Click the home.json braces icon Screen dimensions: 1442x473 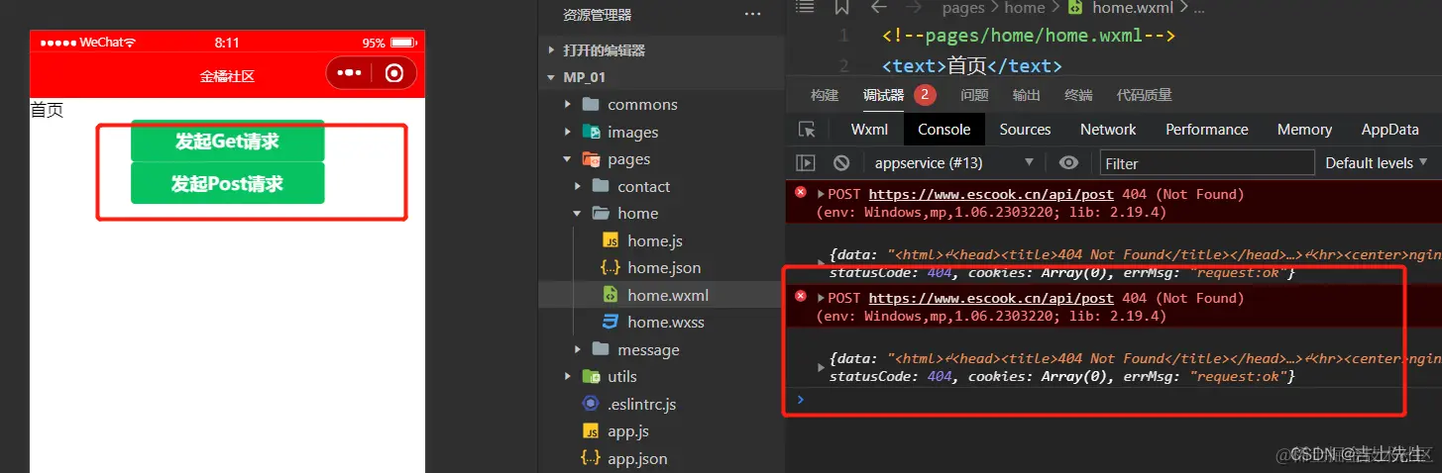(x=611, y=267)
